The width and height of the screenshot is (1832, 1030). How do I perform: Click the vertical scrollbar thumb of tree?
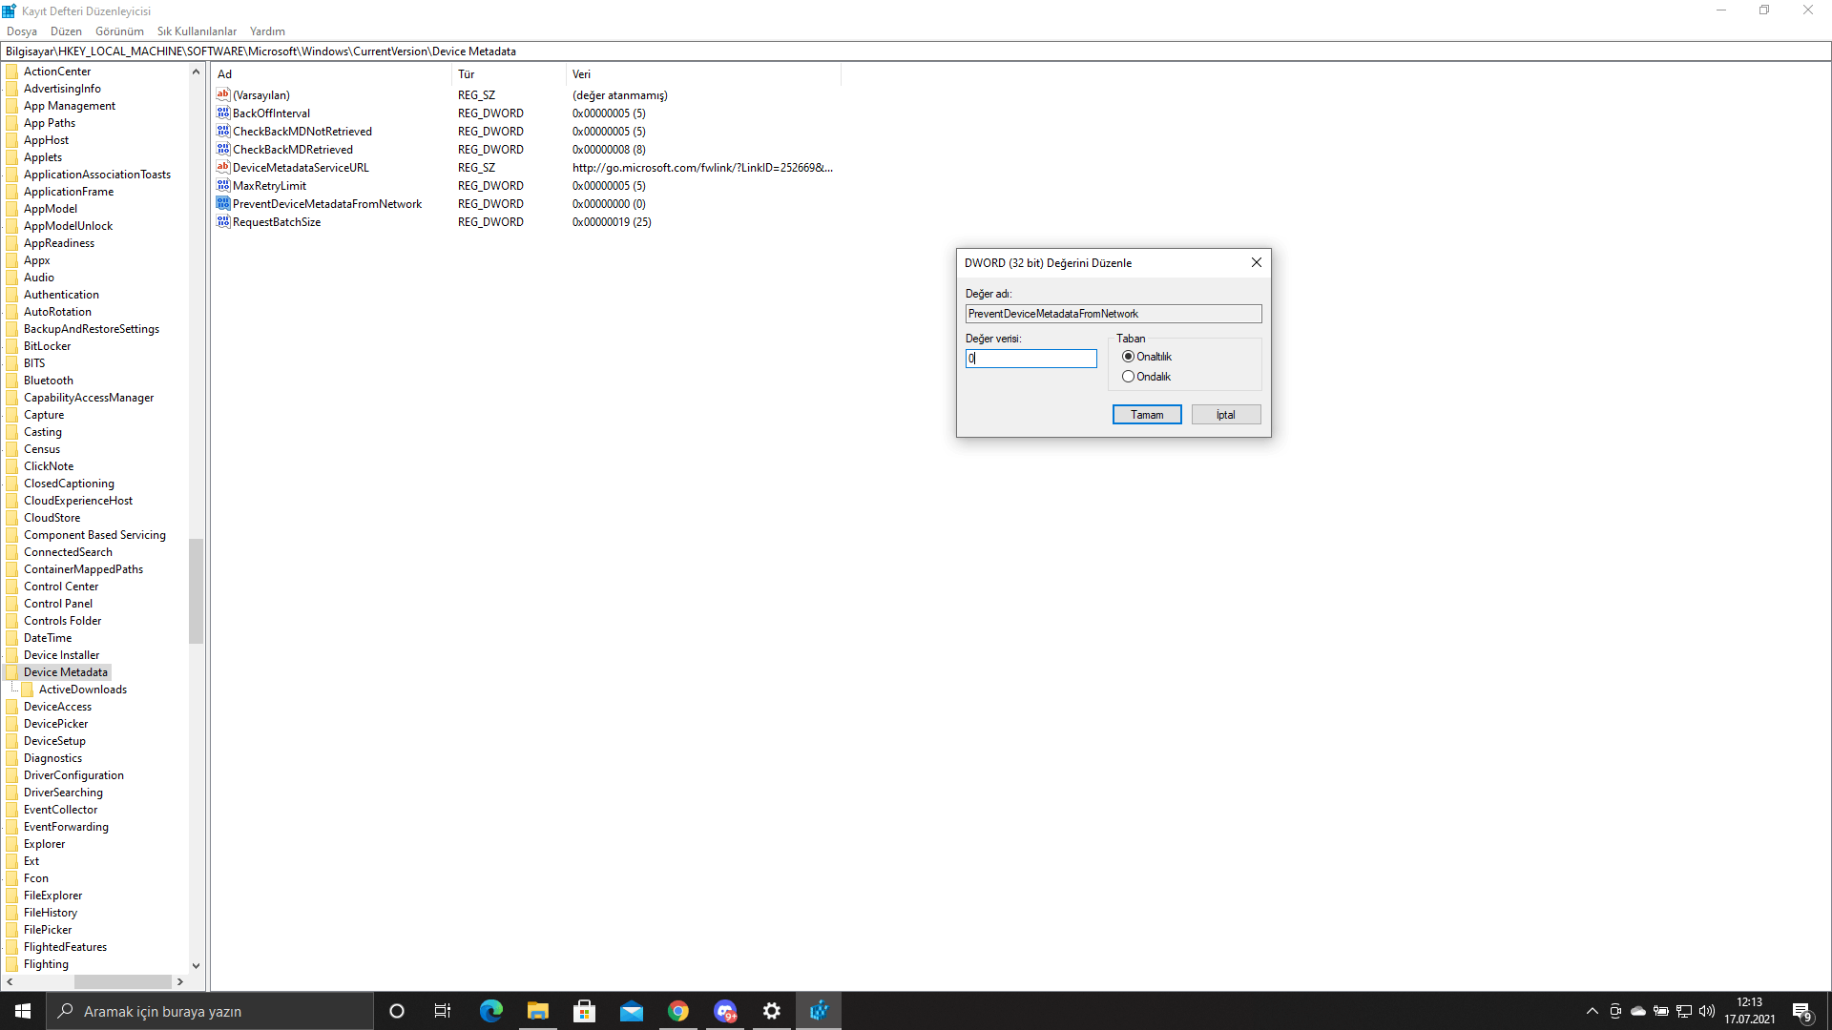[196, 591]
